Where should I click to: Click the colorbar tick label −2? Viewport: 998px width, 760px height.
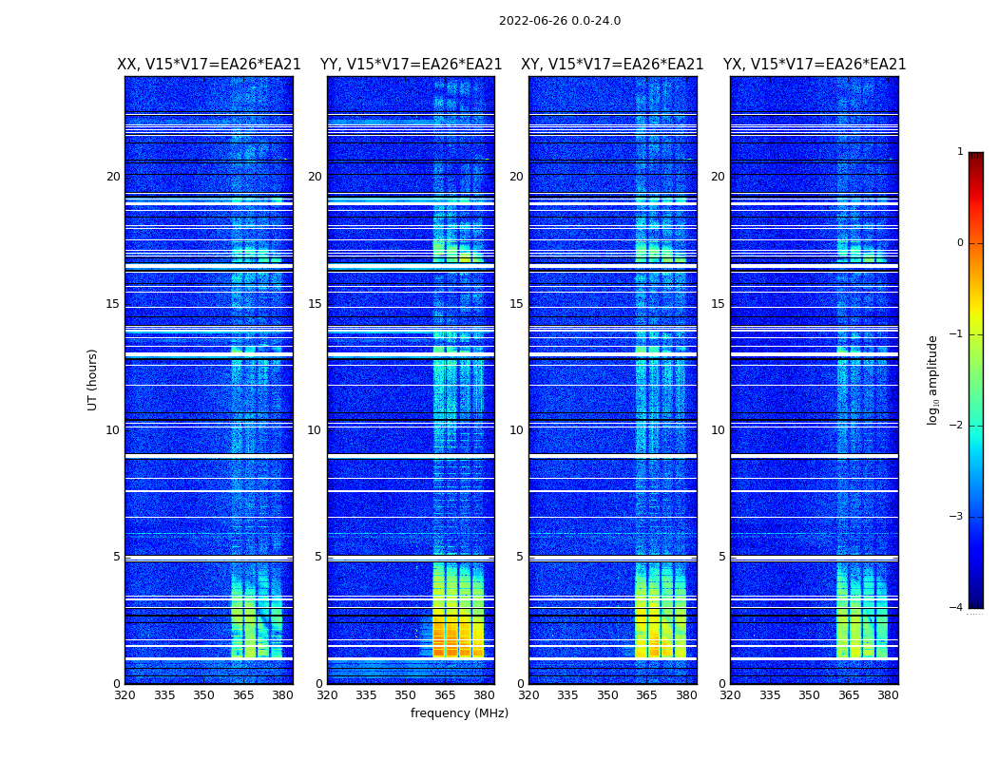956,426
